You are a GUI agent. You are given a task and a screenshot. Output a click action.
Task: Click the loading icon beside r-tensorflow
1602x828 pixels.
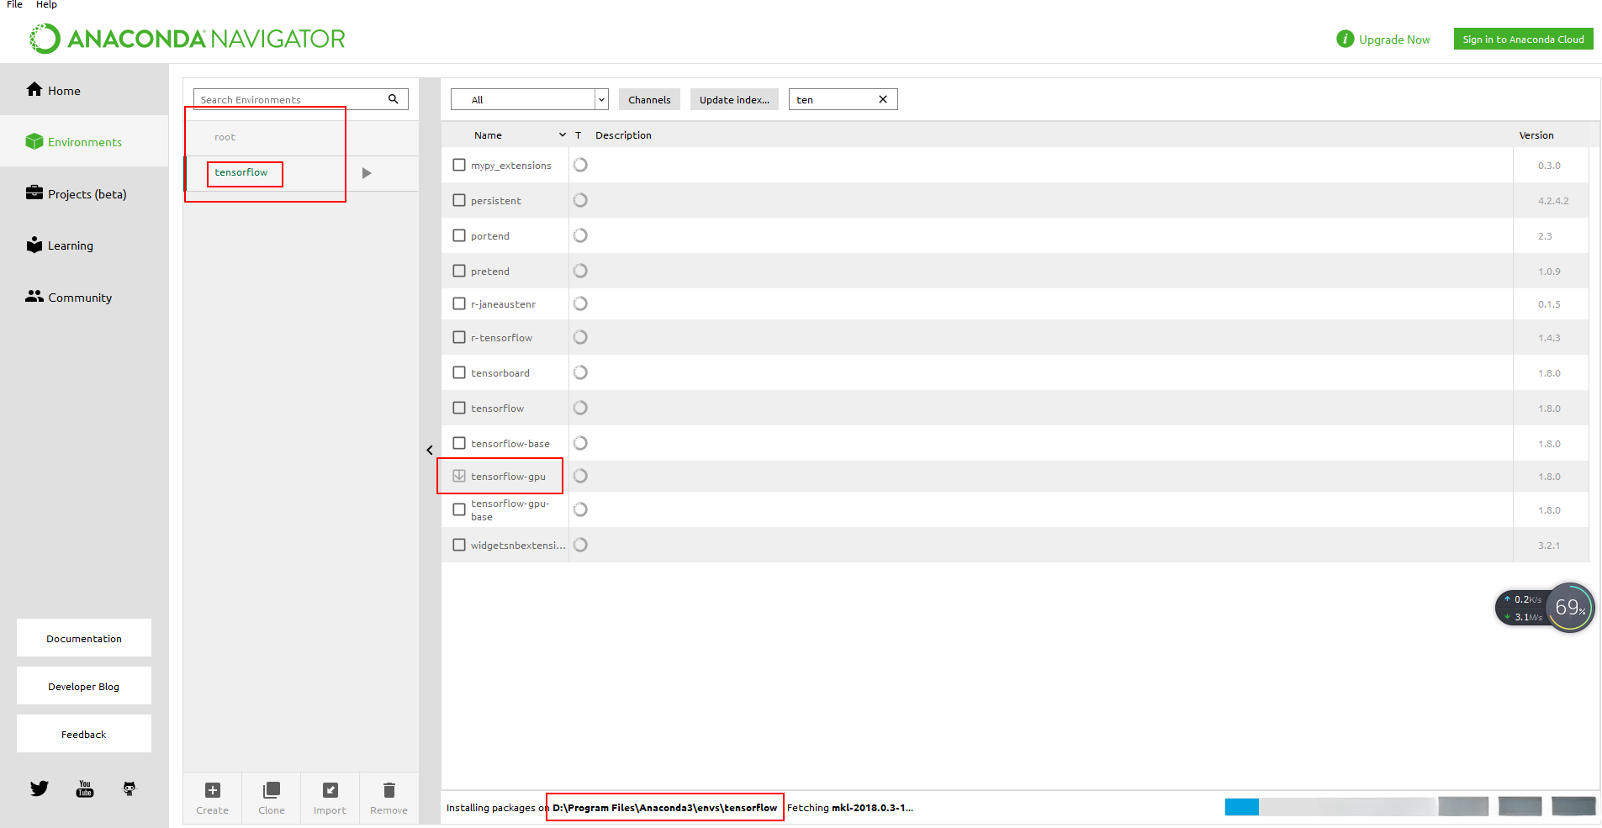point(580,337)
